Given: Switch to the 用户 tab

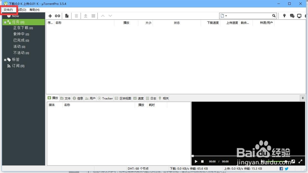Looking at the screenshot, I should click(90, 98).
